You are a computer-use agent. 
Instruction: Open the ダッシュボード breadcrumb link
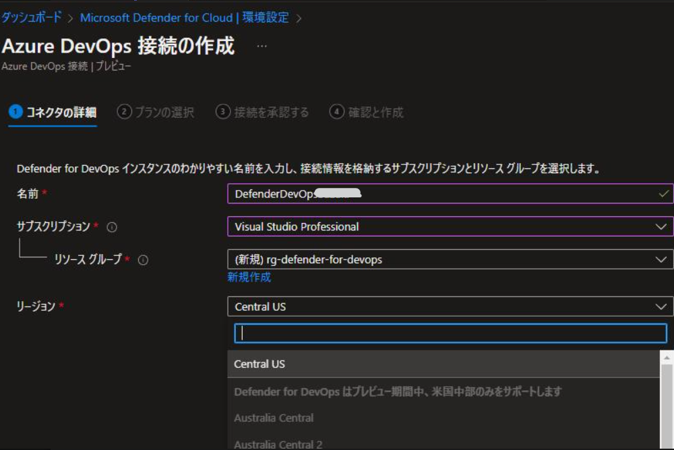[32, 18]
